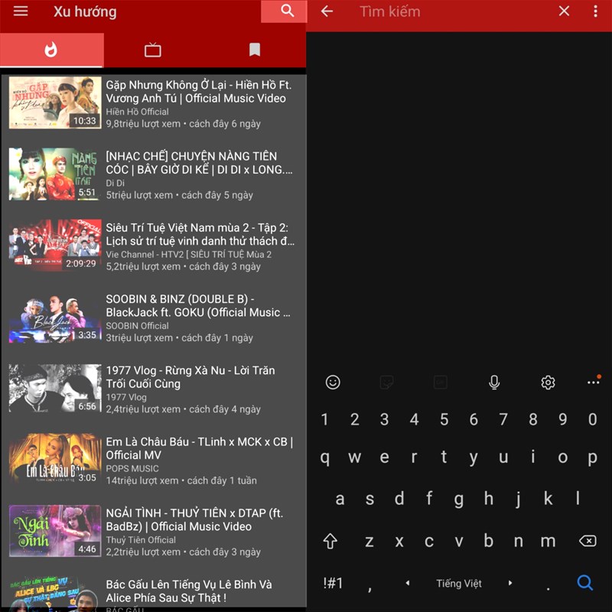Tap the letter q key
This screenshot has width=612, height=612.
(x=324, y=457)
